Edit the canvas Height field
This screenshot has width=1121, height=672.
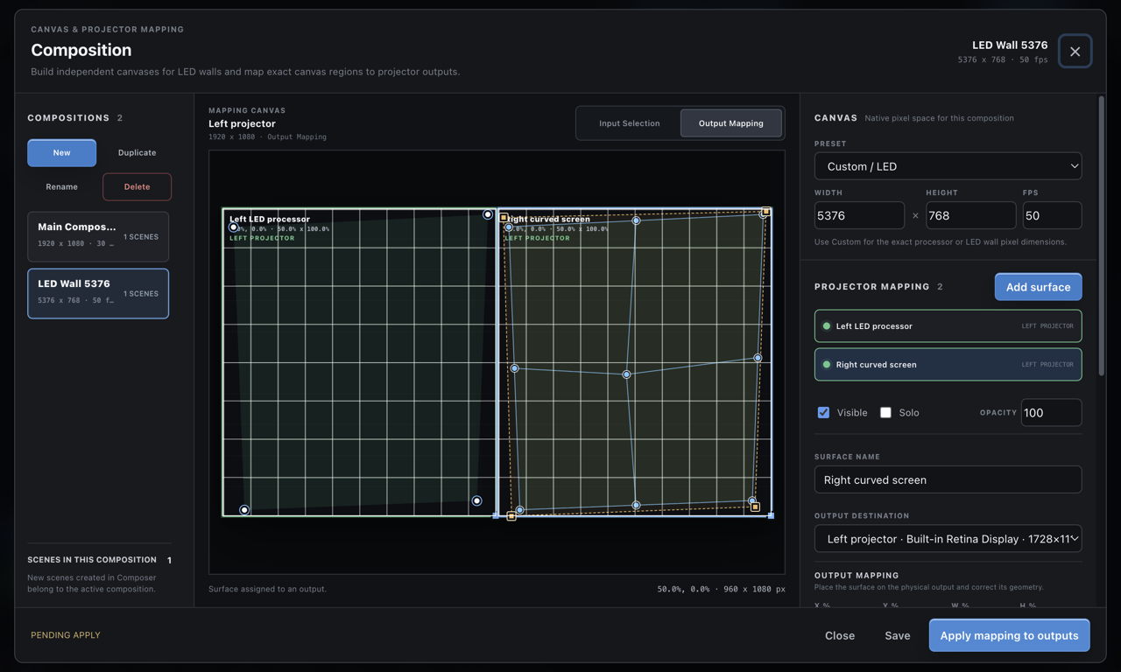pos(970,215)
